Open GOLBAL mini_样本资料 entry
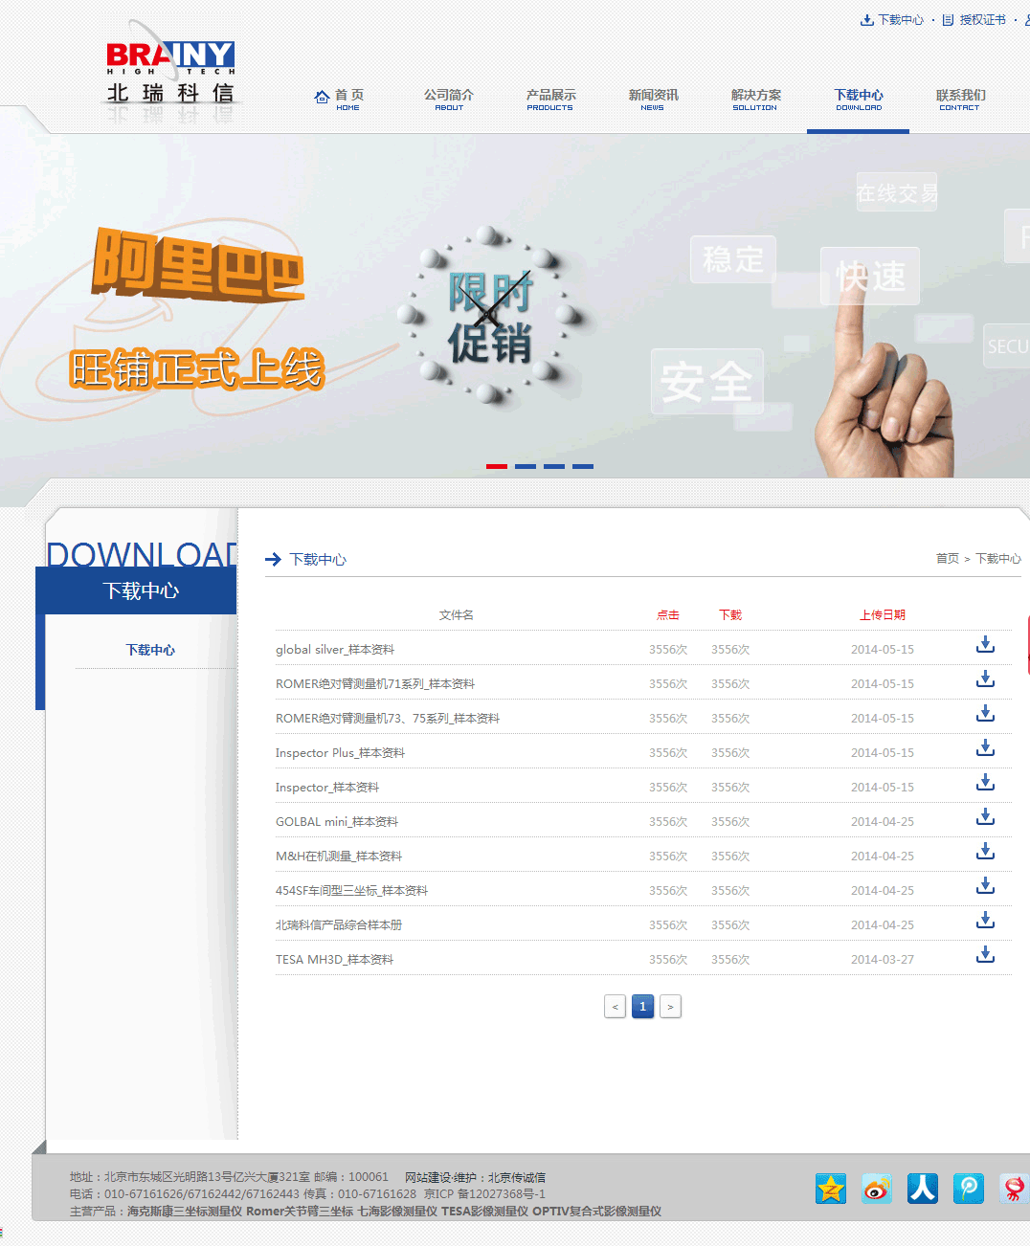The height and width of the screenshot is (1246, 1030). (337, 822)
